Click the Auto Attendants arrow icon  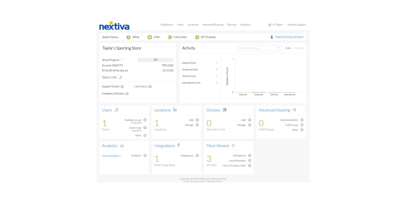coord(302,120)
